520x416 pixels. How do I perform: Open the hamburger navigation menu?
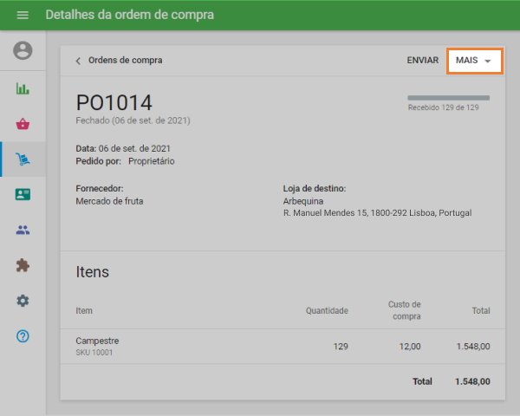pos(23,16)
